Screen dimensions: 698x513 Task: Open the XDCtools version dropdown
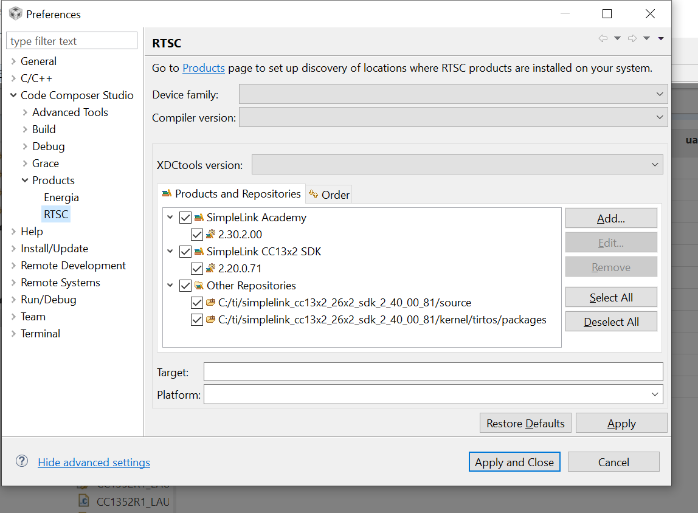click(x=457, y=165)
